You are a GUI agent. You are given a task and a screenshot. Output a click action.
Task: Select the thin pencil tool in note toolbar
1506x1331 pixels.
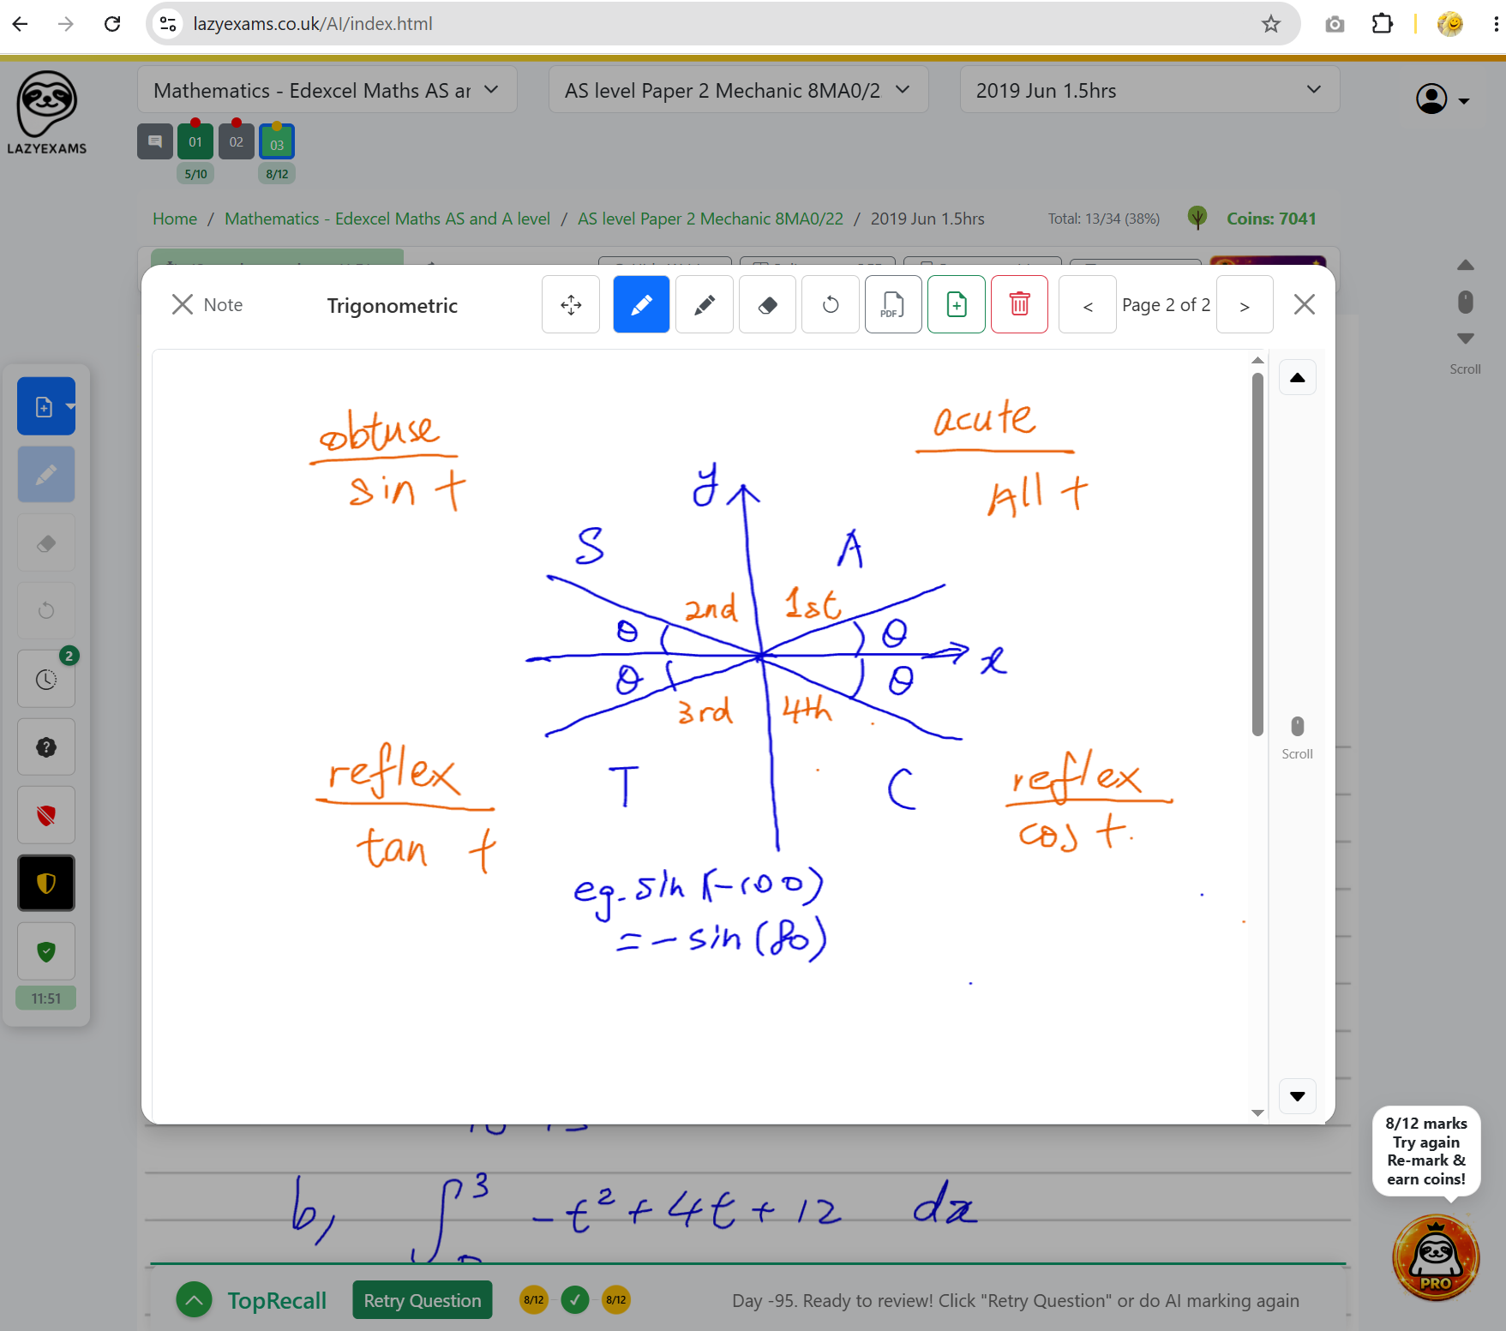(705, 304)
